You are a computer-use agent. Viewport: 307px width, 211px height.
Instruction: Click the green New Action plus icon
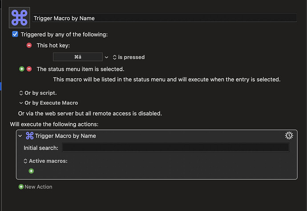coord(21,187)
